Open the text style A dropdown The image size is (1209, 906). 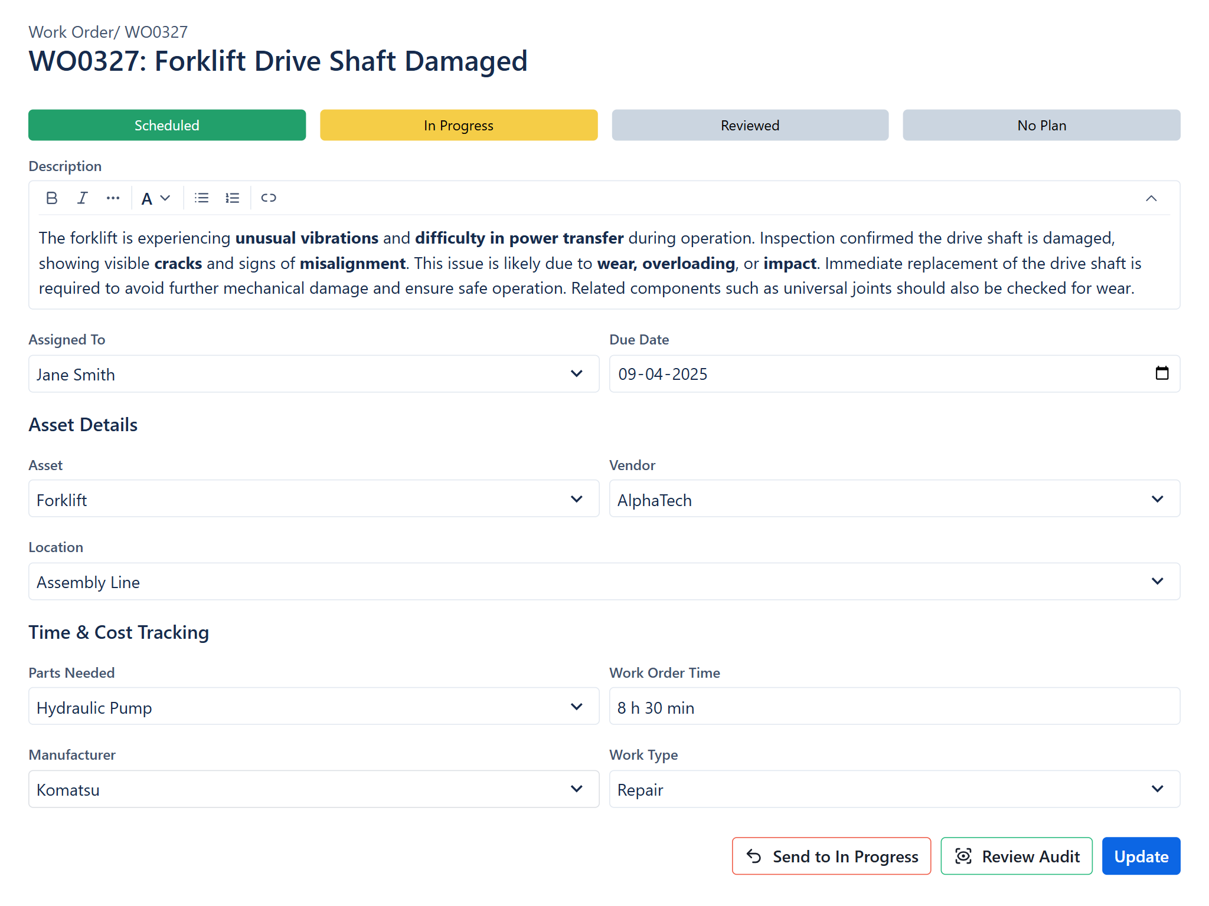pyautogui.click(x=156, y=198)
